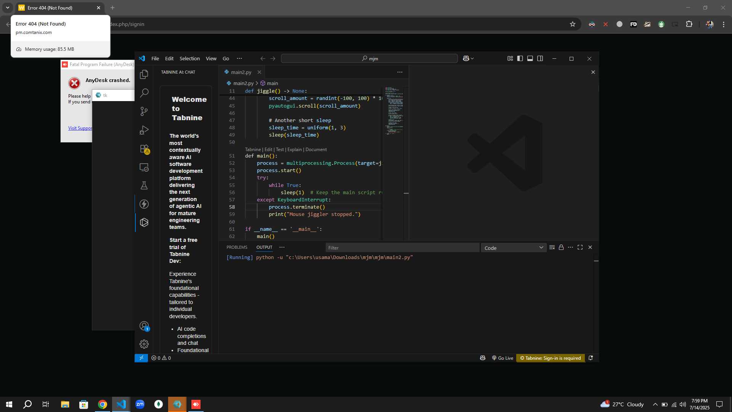This screenshot has width=732, height=412.
Task: Open File Explorer from the taskbar
Action: [x=65, y=404]
